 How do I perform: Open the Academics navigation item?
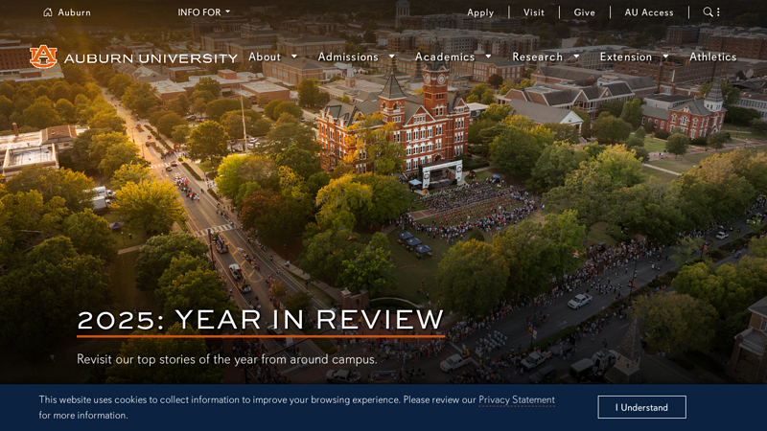(445, 57)
